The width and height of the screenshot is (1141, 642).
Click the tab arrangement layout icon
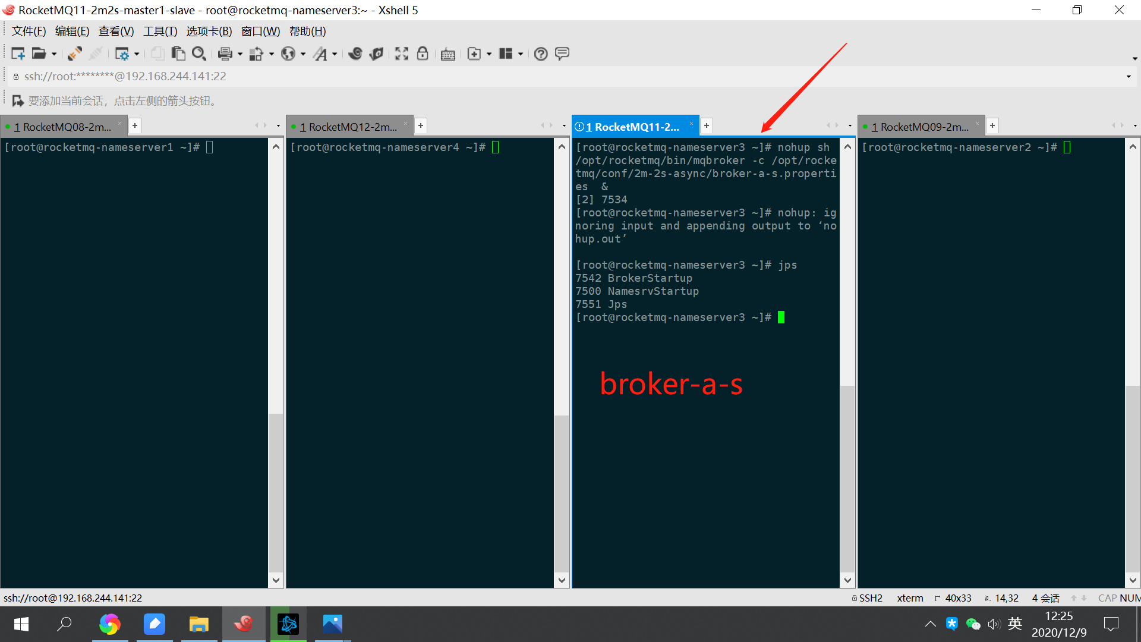[x=506, y=53]
